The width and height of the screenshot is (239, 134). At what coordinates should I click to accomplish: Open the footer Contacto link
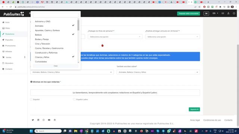pos(228,120)
